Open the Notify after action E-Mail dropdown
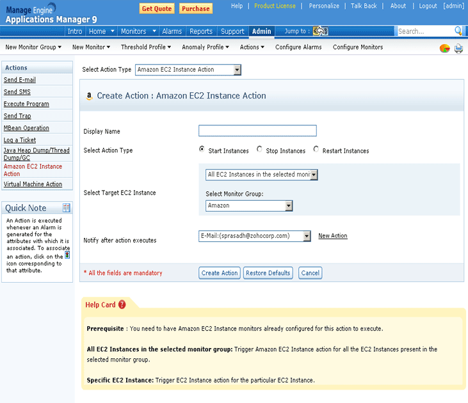 click(x=255, y=236)
